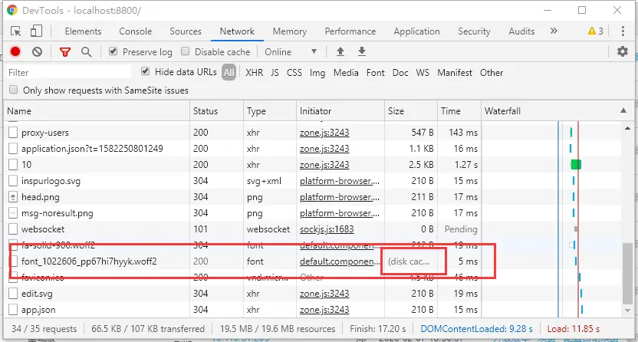Sort by the Name column header
Image resolution: width=638 pixels, height=342 pixels.
coord(97,111)
